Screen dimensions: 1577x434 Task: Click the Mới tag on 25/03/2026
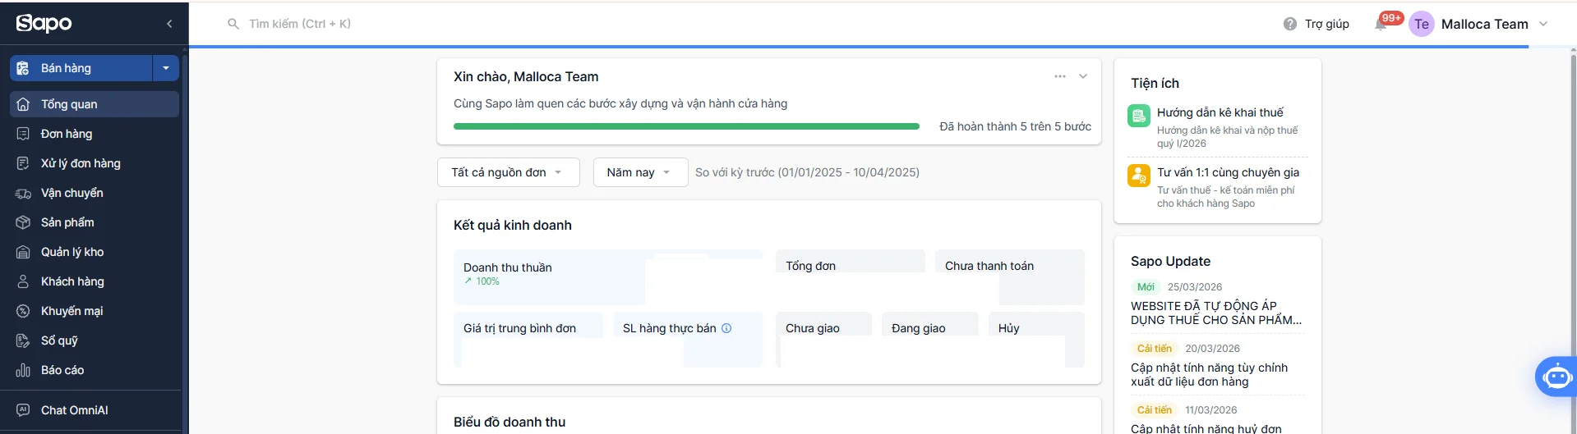pyautogui.click(x=1146, y=287)
